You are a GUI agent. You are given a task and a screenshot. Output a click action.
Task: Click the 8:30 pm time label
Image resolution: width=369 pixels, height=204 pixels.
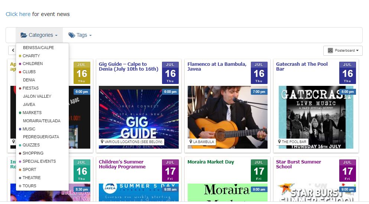82,190
